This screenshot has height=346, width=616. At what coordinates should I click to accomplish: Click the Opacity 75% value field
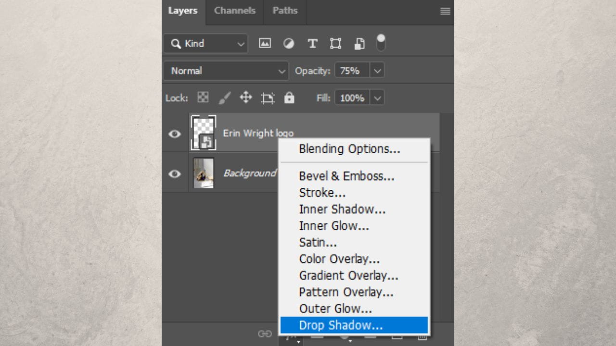coord(352,71)
